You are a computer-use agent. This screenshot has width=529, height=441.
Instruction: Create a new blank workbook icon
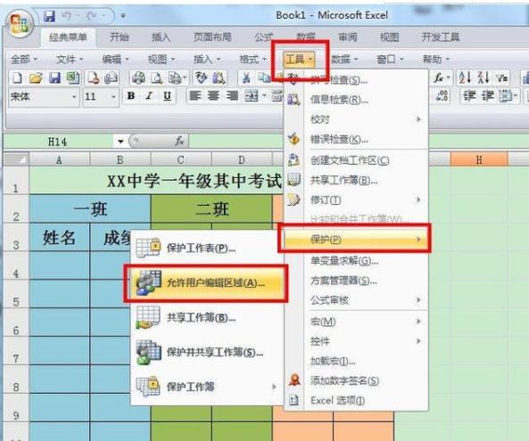(17, 78)
